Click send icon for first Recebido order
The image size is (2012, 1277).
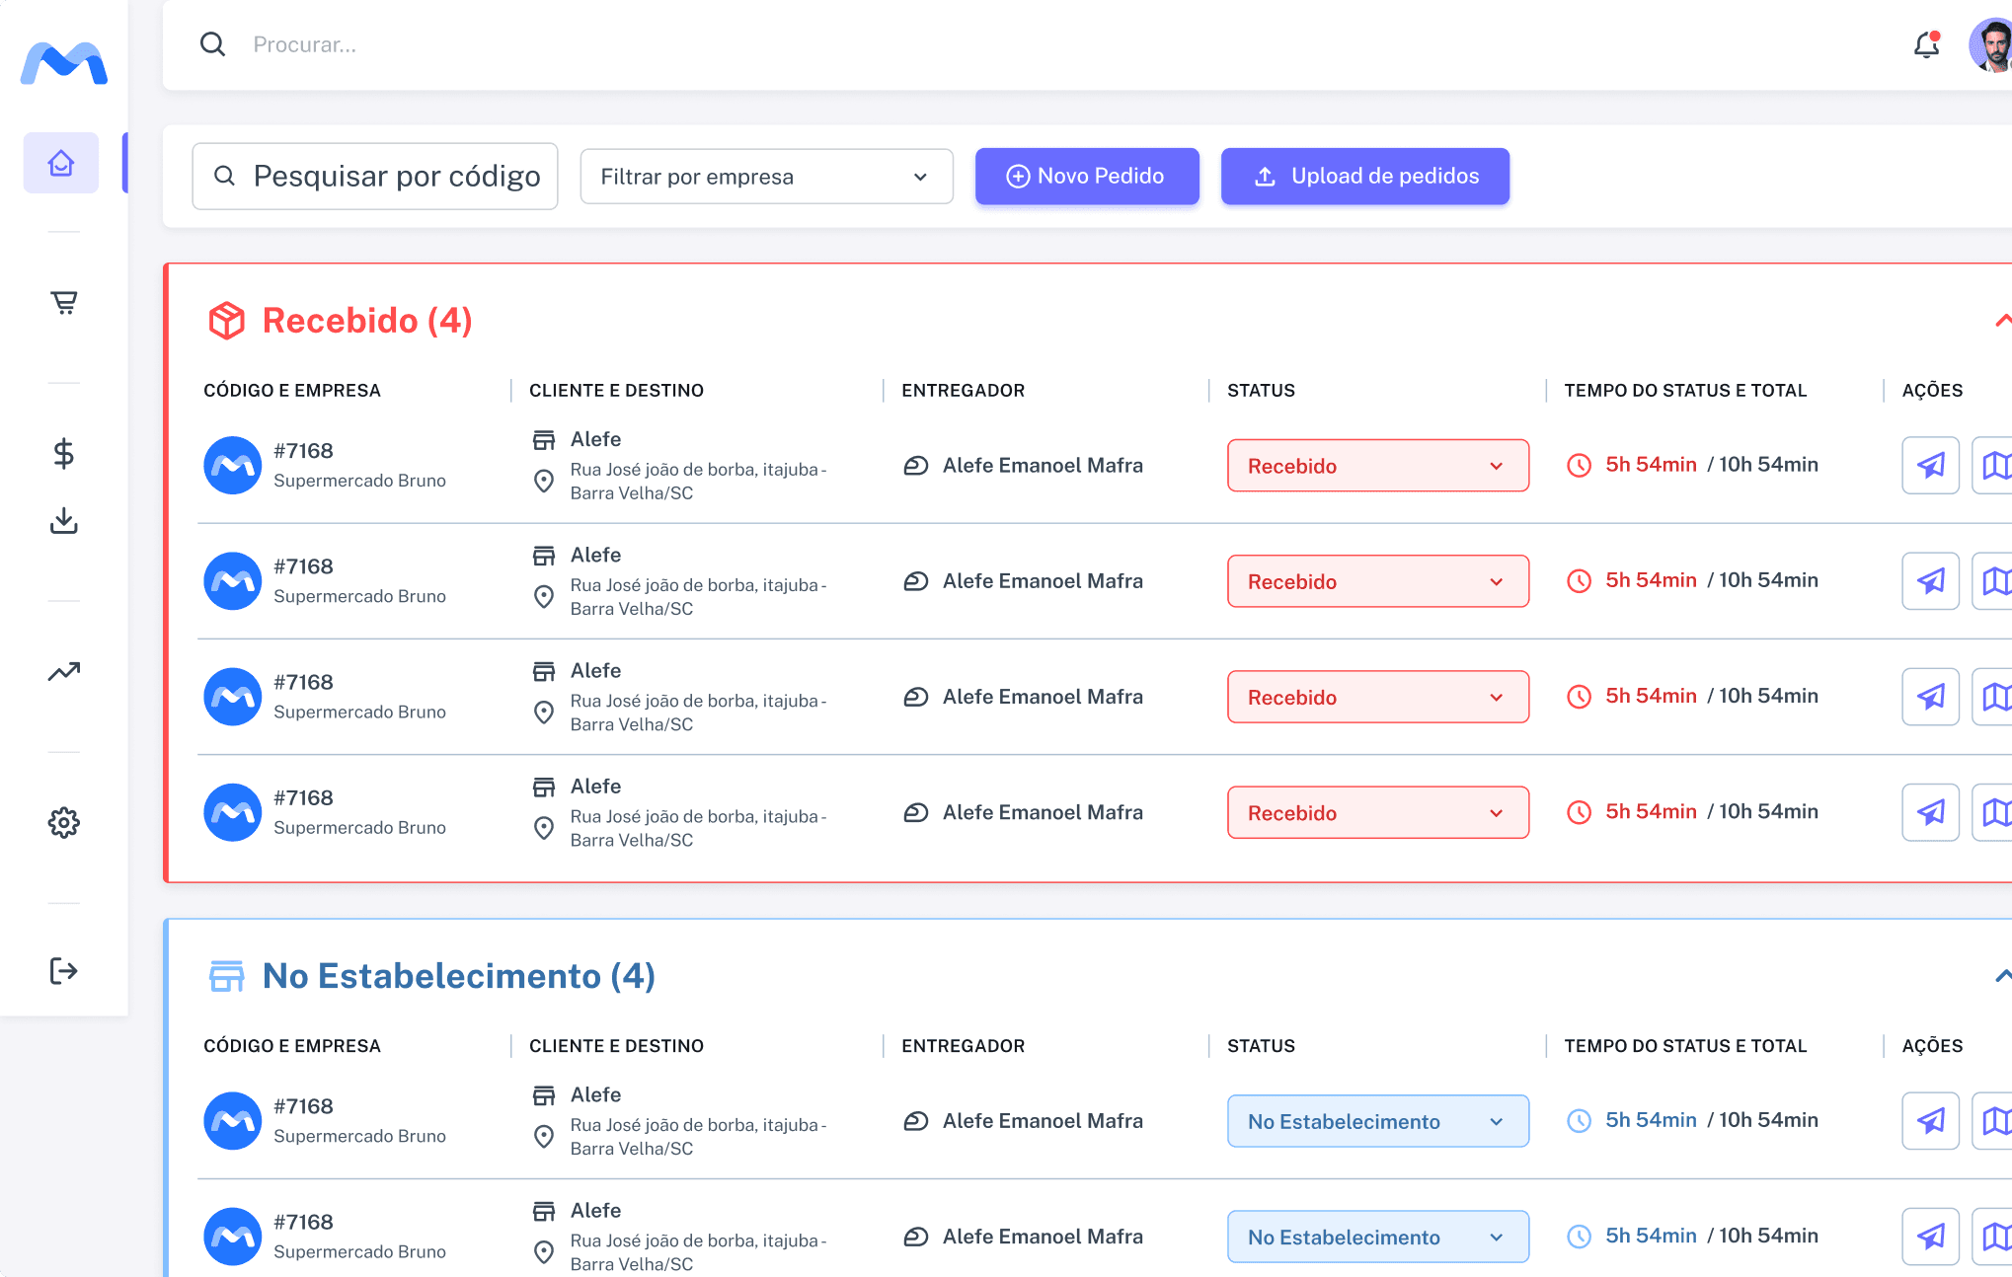point(1930,465)
